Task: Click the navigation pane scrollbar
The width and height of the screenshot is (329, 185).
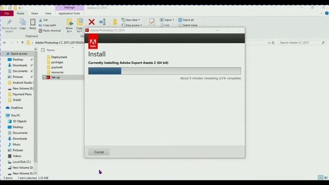Action: click(x=35, y=107)
